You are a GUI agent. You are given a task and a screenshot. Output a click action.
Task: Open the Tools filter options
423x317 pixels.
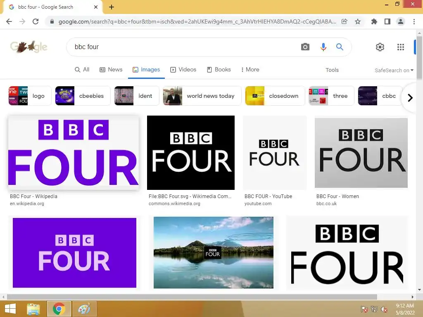pyautogui.click(x=332, y=70)
